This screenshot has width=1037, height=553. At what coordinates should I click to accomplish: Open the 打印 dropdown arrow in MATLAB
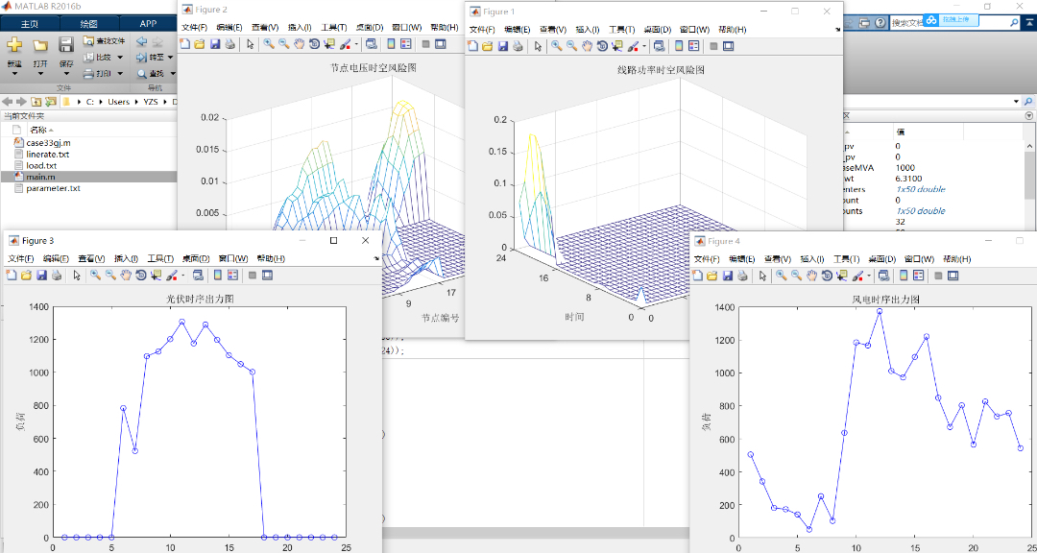120,74
